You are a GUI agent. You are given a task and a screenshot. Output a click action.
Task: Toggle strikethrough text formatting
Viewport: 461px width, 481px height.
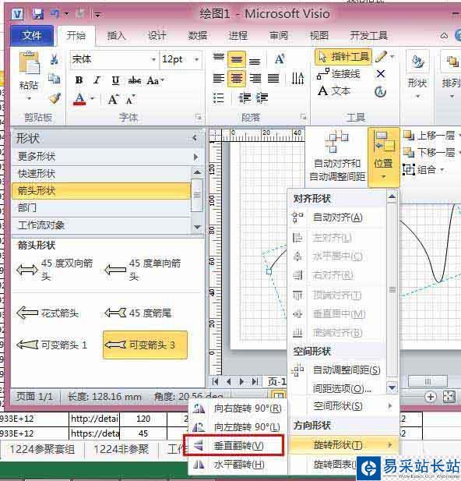point(134,80)
